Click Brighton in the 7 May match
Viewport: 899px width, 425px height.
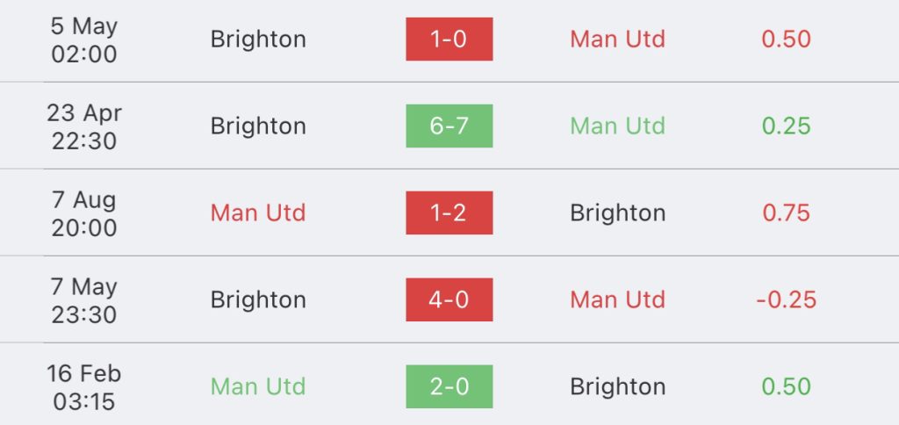(258, 300)
